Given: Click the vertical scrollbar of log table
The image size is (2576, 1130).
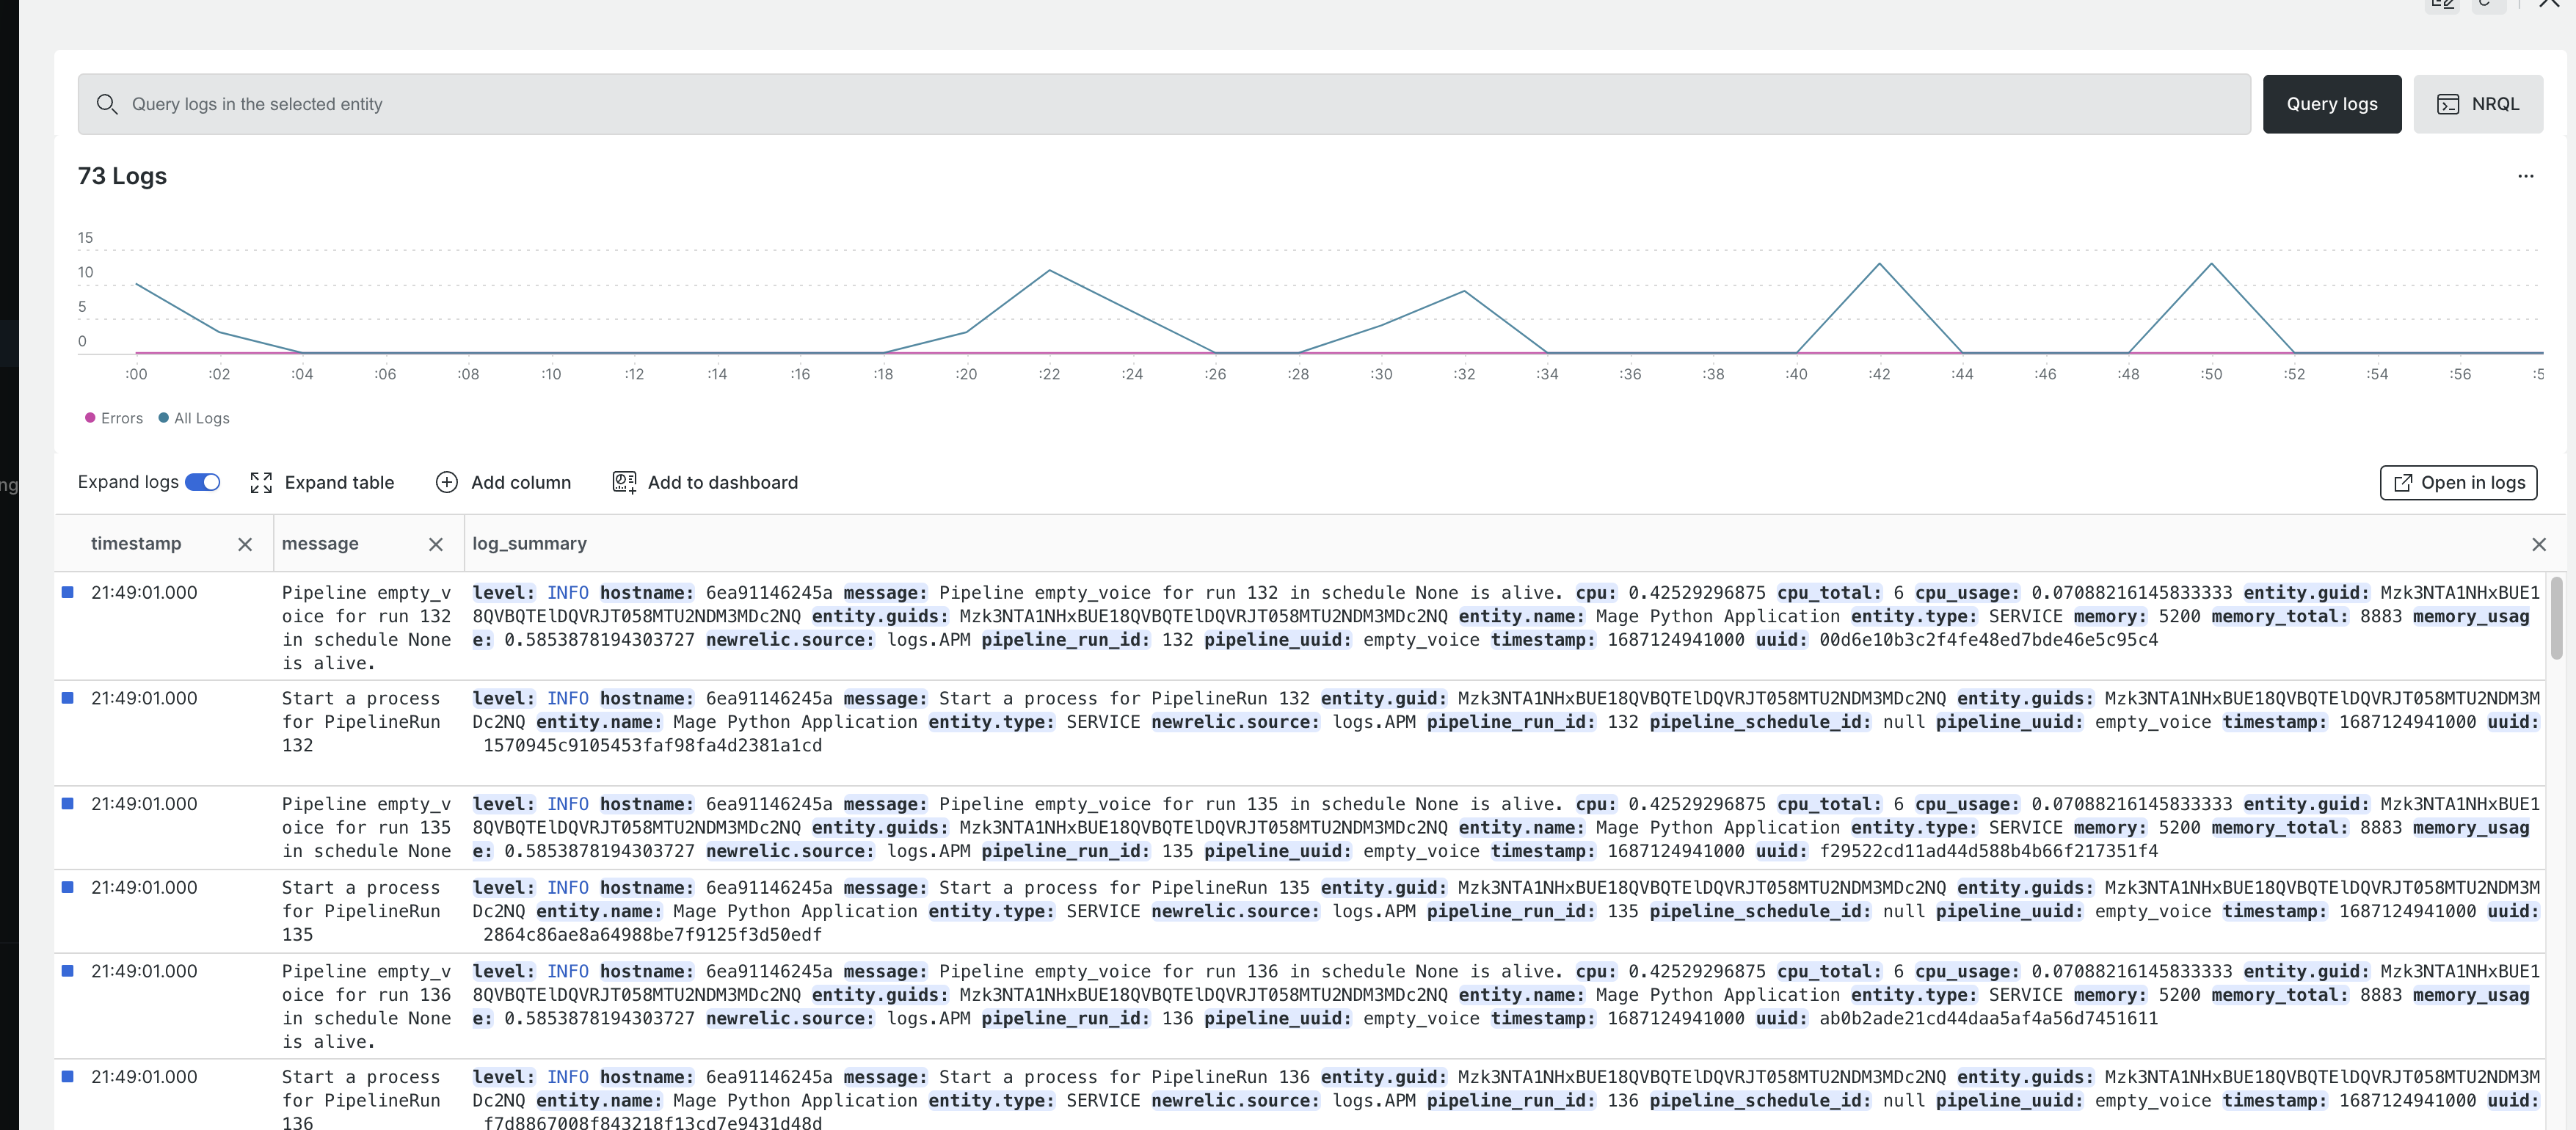Looking at the screenshot, I should pos(2556,618).
